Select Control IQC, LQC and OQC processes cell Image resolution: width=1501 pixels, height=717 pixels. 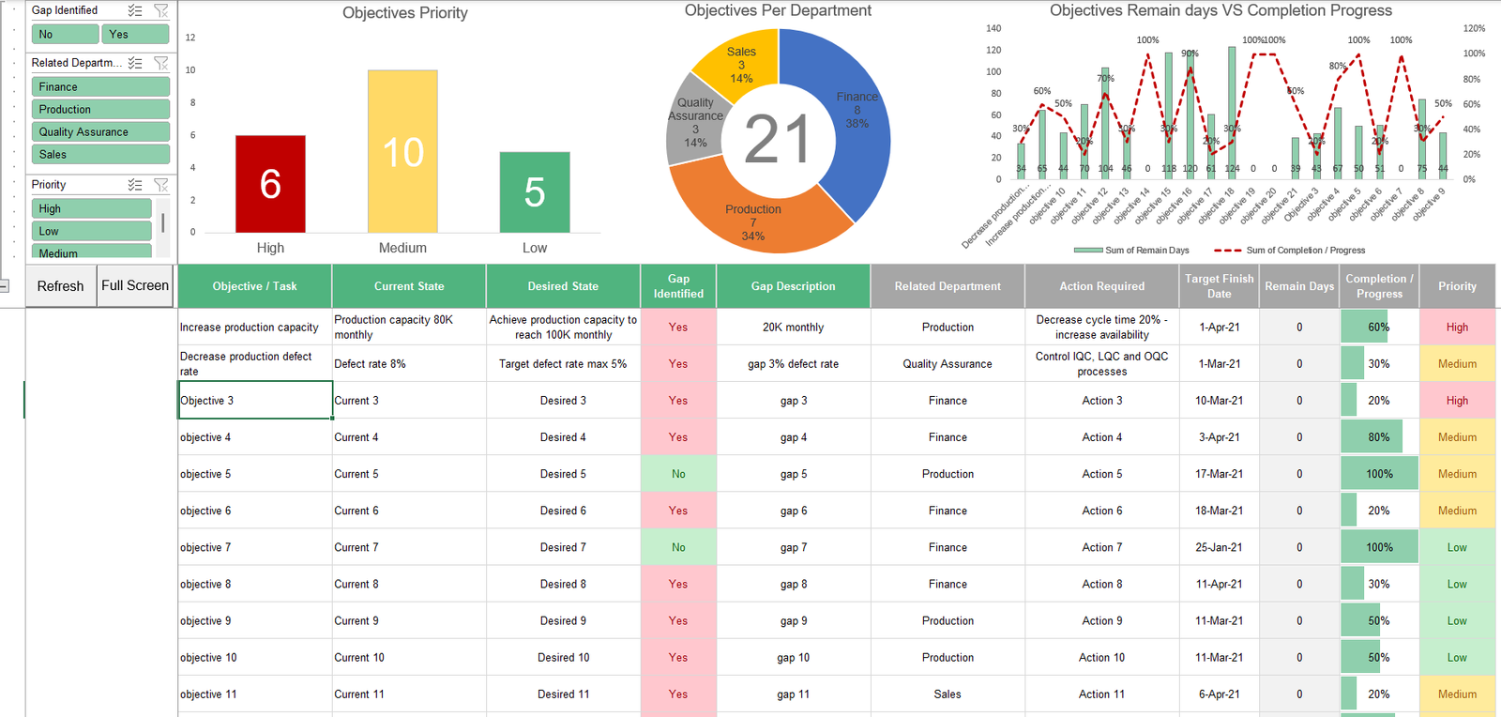click(1102, 364)
